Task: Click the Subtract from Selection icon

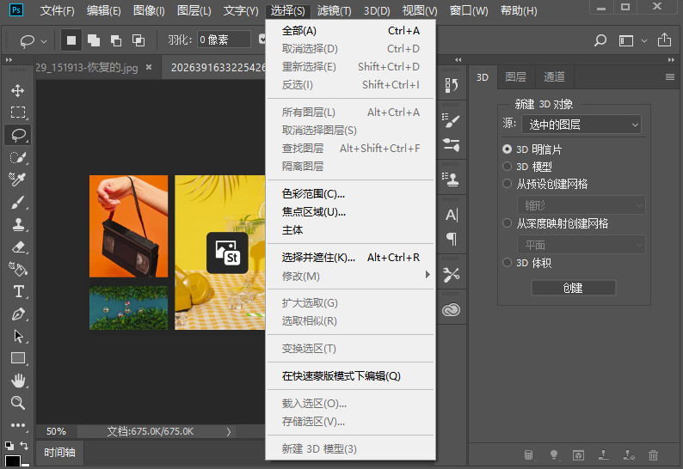Action: [x=116, y=40]
